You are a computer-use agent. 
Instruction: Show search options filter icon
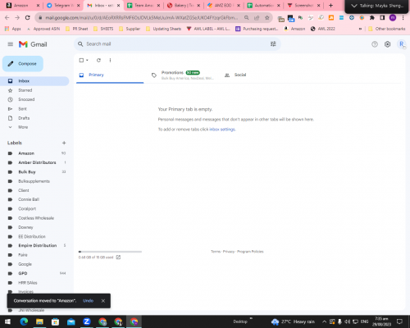point(273,44)
